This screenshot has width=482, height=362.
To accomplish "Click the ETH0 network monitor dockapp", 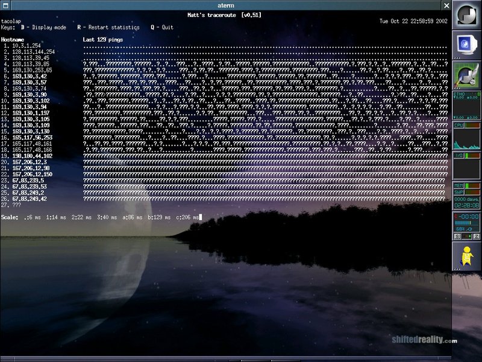I will 466,105.
